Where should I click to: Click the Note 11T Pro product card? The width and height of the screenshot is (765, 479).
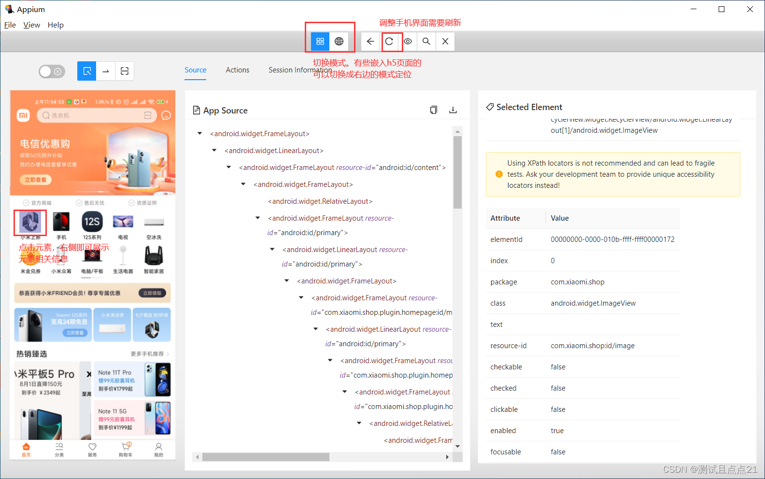click(x=132, y=380)
